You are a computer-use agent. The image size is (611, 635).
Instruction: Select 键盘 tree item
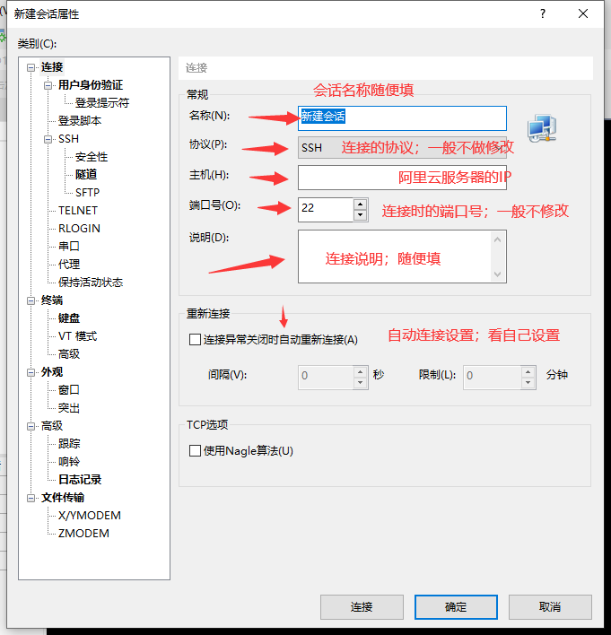coord(69,318)
